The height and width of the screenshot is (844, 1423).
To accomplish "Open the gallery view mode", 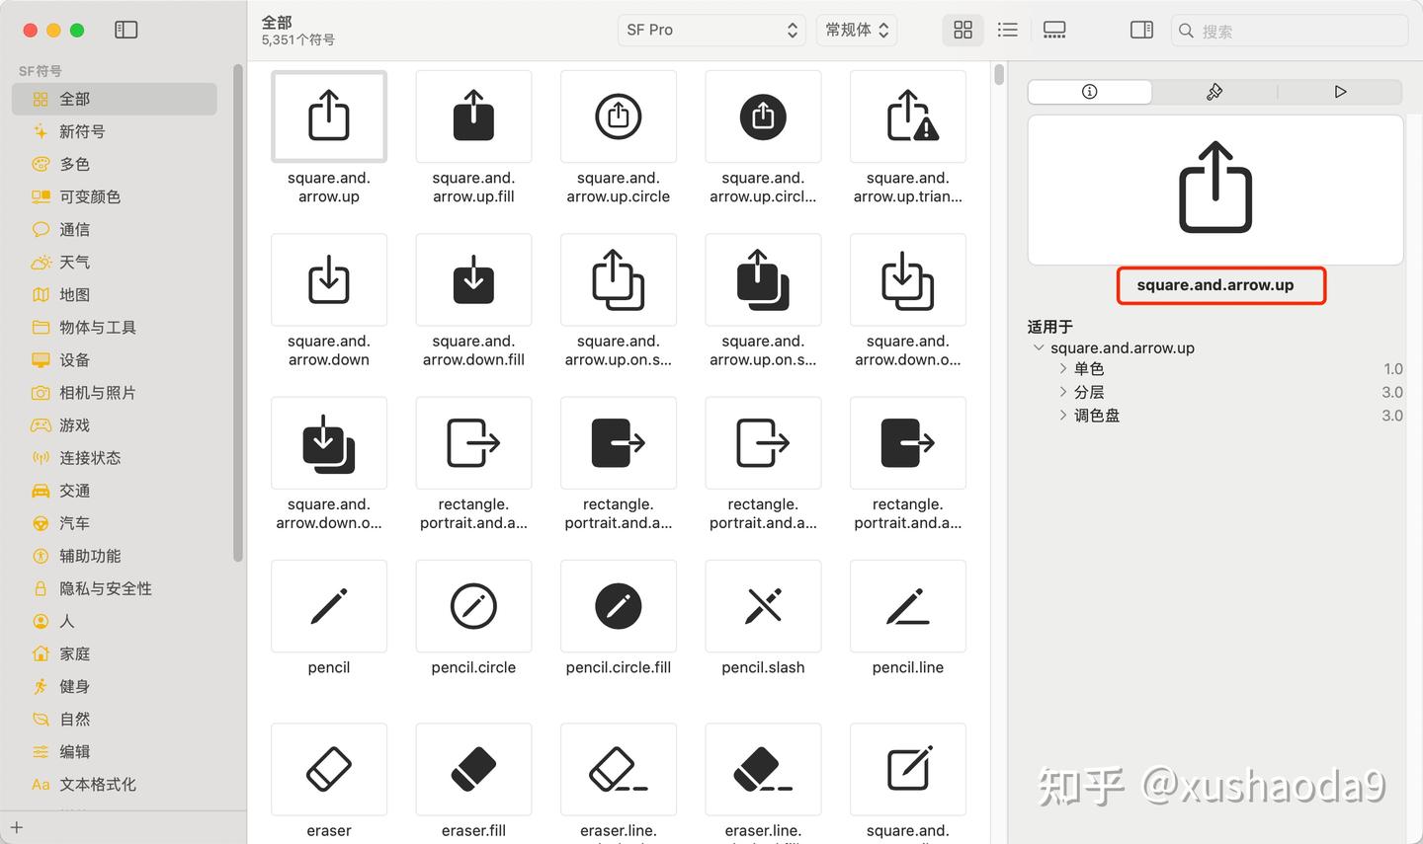I will (x=1053, y=30).
